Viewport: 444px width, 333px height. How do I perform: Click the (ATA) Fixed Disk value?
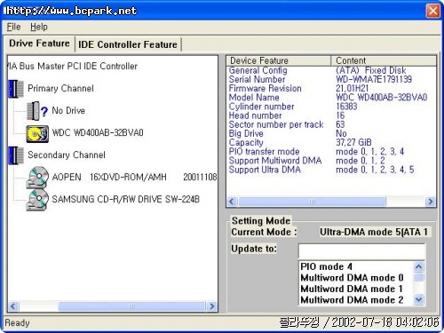[x=371, y=70]
